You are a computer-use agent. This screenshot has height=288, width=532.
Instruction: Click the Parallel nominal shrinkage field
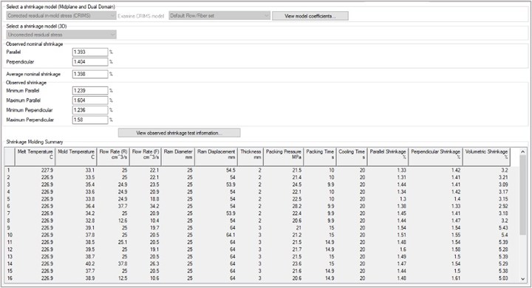coord(90,52)
